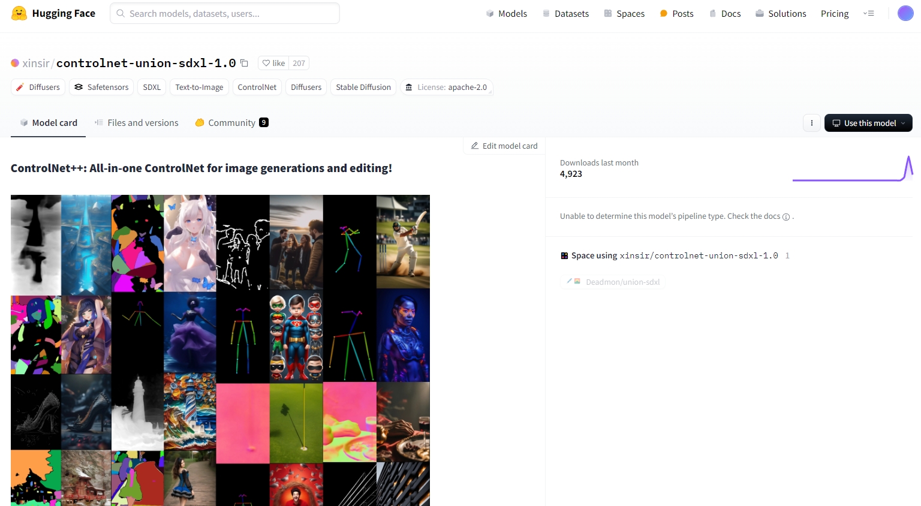Click the Model card cube icon
This screenshot has width=921, height=506.
(x=24, y=122)
